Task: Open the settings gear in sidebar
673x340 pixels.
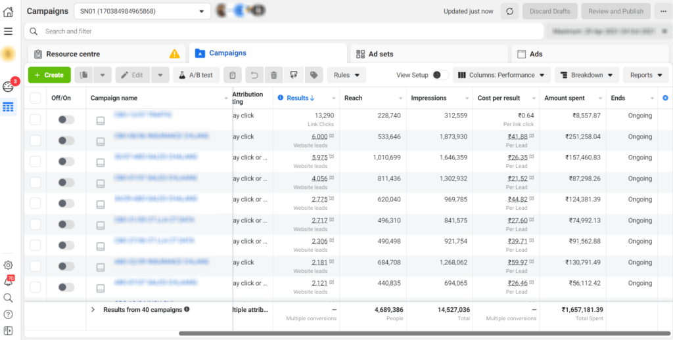Action: (x=8, y=265)
